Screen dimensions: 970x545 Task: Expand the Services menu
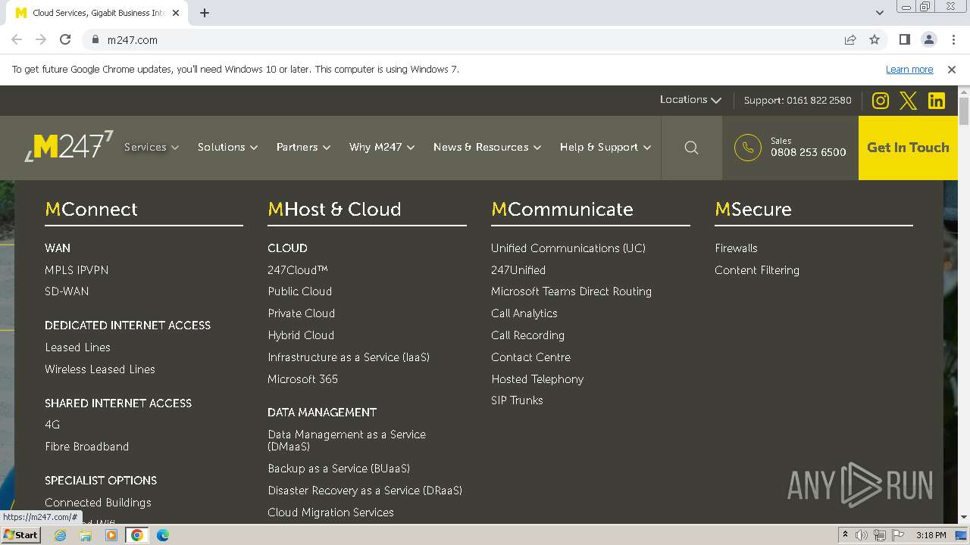152,147
